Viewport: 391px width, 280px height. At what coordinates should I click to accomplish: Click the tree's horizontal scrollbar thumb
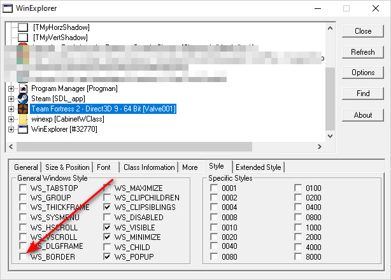(134, 147)
